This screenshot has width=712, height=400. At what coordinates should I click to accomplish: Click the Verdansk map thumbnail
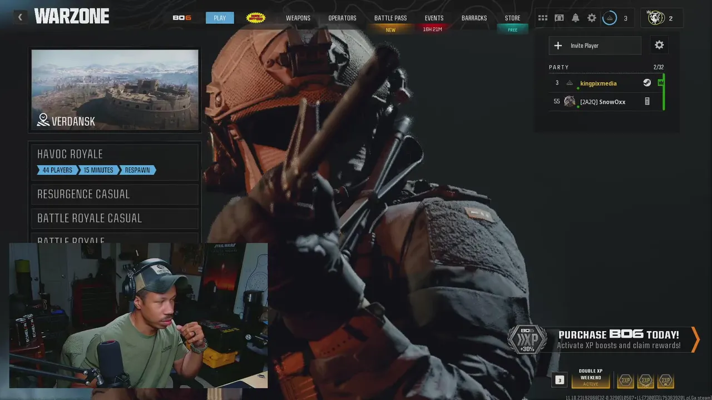(115, 89)
